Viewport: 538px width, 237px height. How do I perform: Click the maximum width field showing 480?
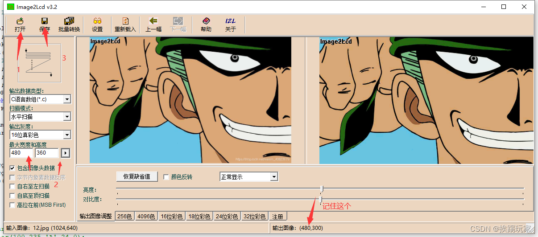(x=21, y=153)
